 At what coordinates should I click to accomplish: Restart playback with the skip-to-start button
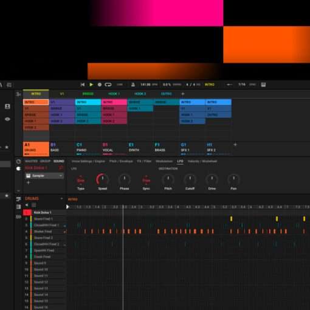(83, 84)
